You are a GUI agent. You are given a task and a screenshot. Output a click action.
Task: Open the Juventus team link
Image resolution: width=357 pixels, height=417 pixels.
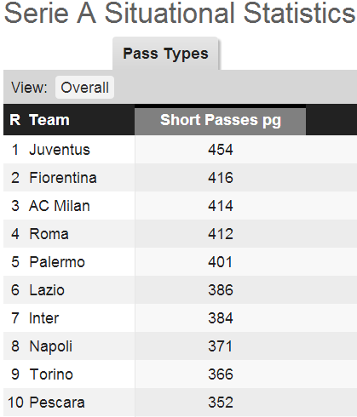pos(60,150)
